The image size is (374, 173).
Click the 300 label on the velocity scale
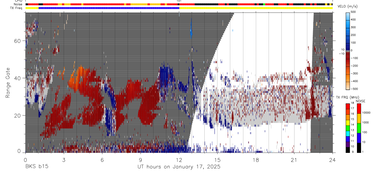click(x=354, y=27)
